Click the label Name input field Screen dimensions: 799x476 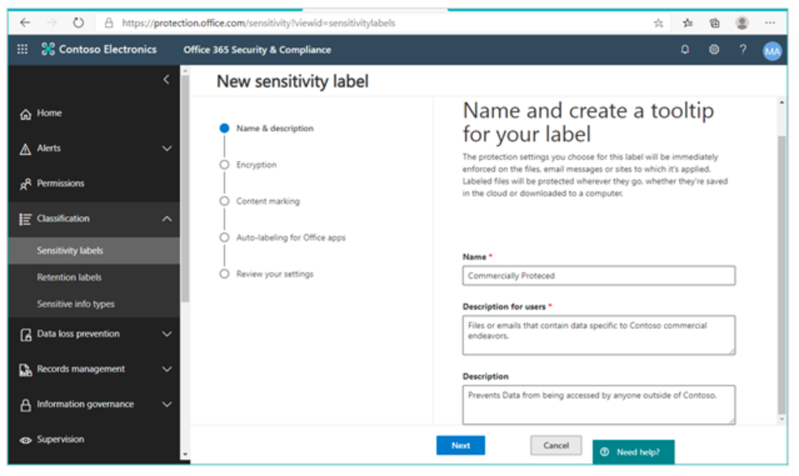pos(598,275)
